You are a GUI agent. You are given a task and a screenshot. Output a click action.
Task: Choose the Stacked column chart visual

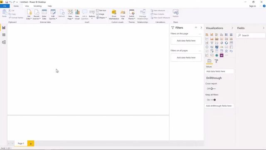(212, 35)
